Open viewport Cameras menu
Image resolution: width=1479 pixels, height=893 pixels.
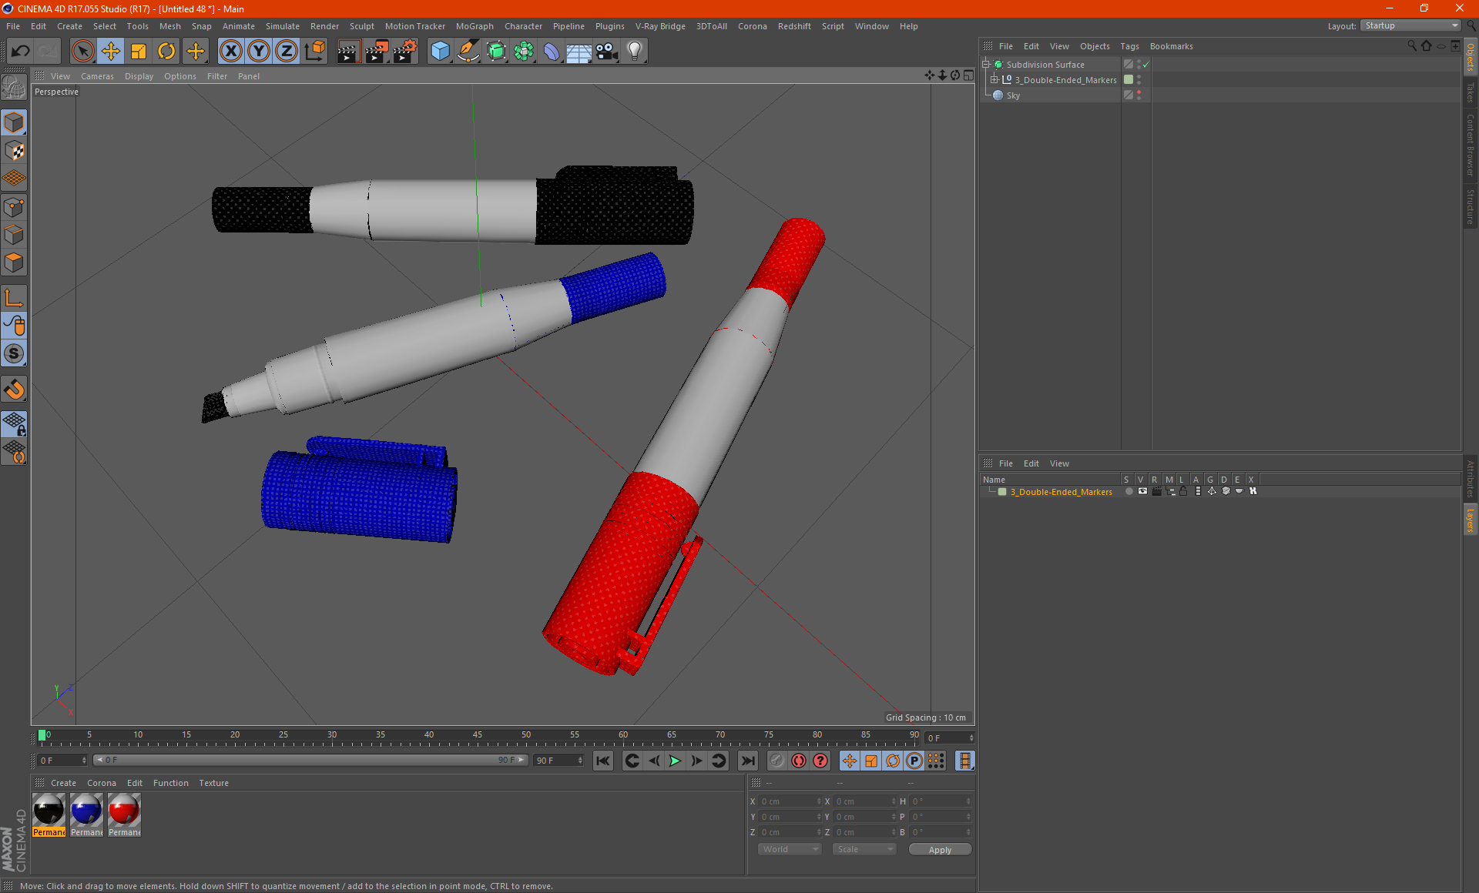pyautogui.click(x=97, y=76)
